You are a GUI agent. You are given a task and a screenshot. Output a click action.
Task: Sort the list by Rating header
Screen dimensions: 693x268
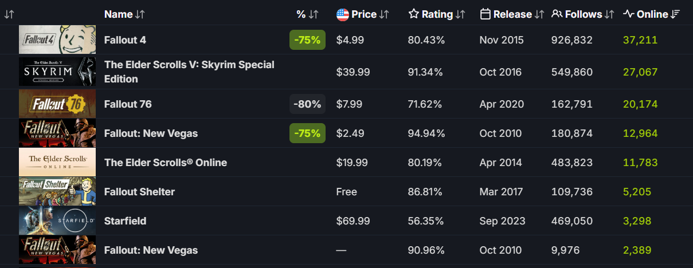pyautogui.click(x=437, y=14)
